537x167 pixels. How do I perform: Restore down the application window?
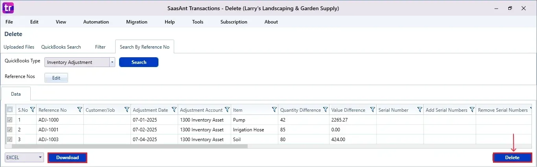point(510,8)
